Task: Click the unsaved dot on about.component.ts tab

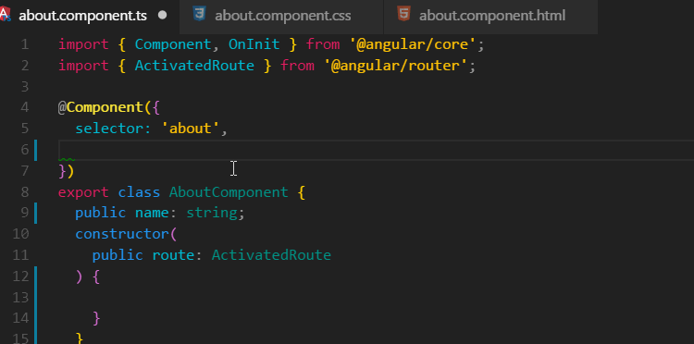Action: (163, 16)
